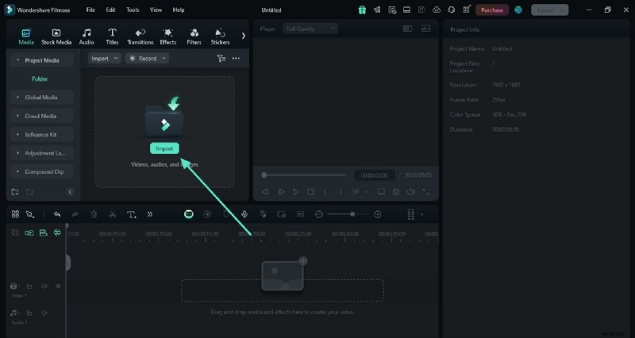
Task: Toggle compare view layout icon in player
Action: click(407, 29)
